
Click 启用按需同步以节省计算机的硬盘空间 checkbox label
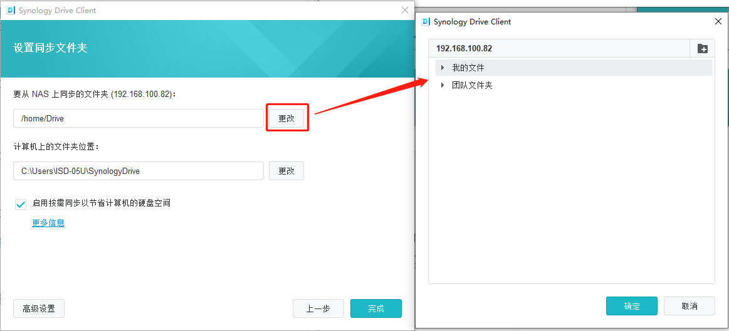click(102, 203)
